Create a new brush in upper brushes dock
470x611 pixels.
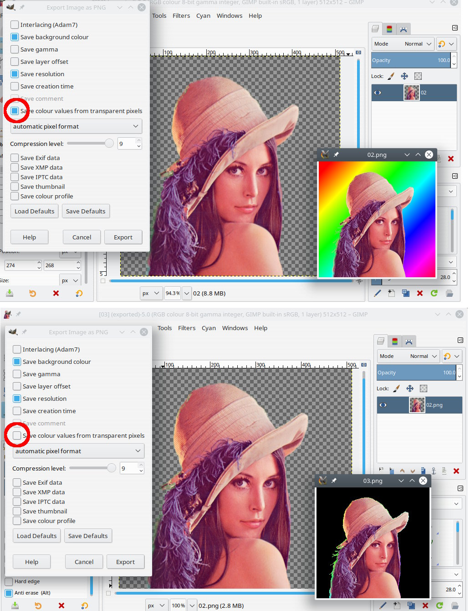pos(391,293)
